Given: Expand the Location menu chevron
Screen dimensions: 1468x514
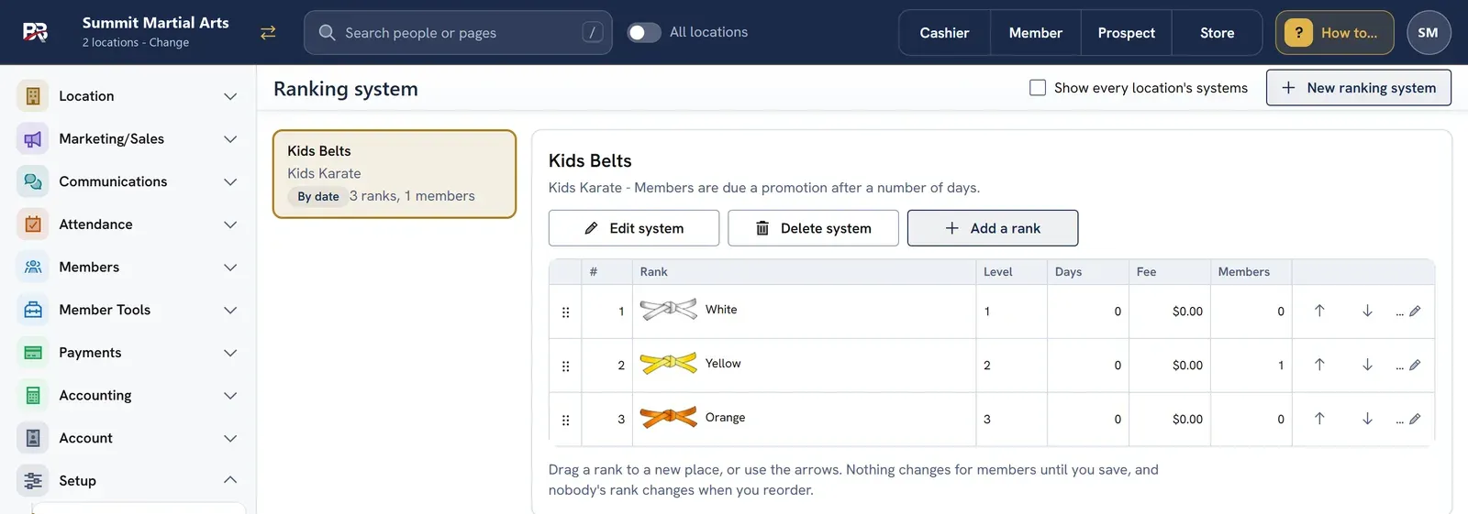Looking at the screenshot, I should click(230, 96).
